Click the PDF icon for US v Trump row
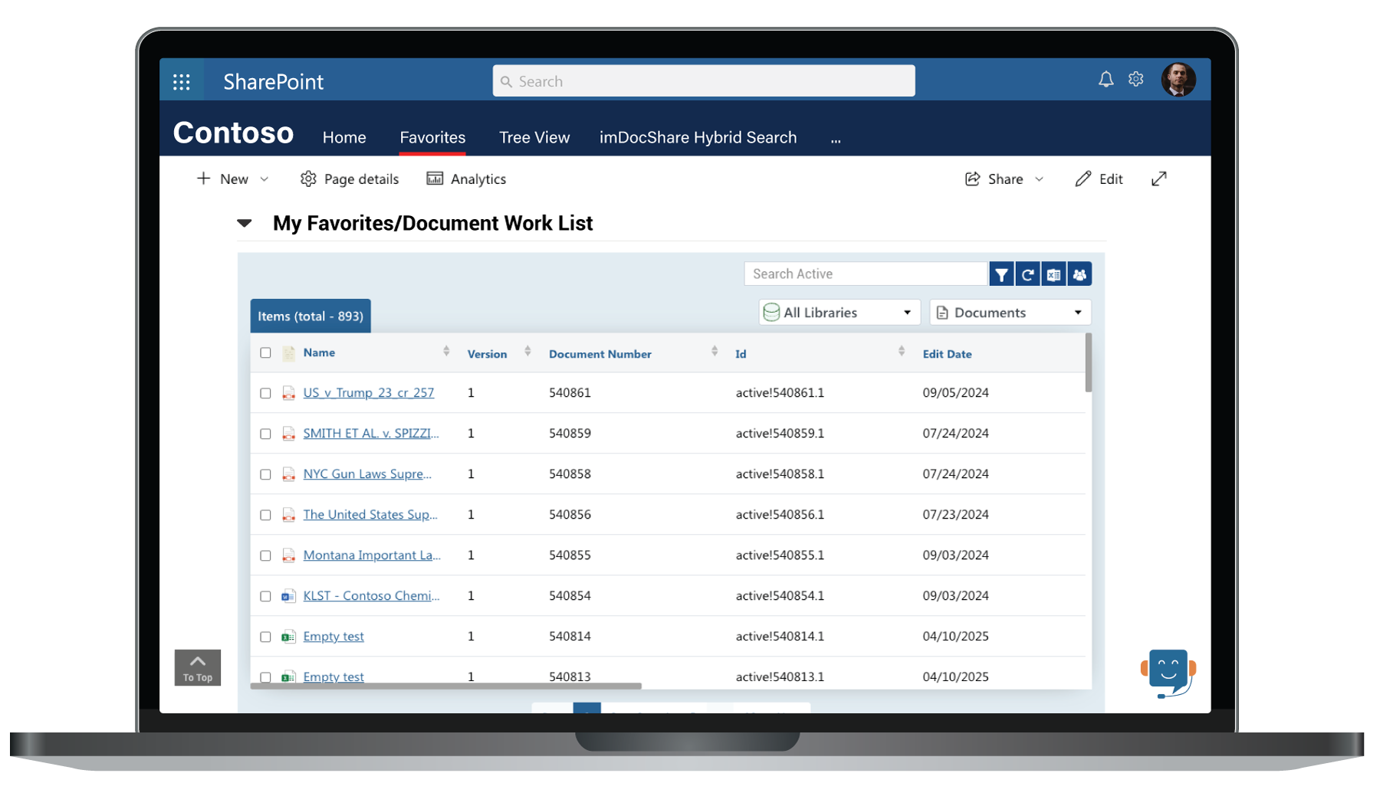1380x806 pixels. tap(288, 393)
